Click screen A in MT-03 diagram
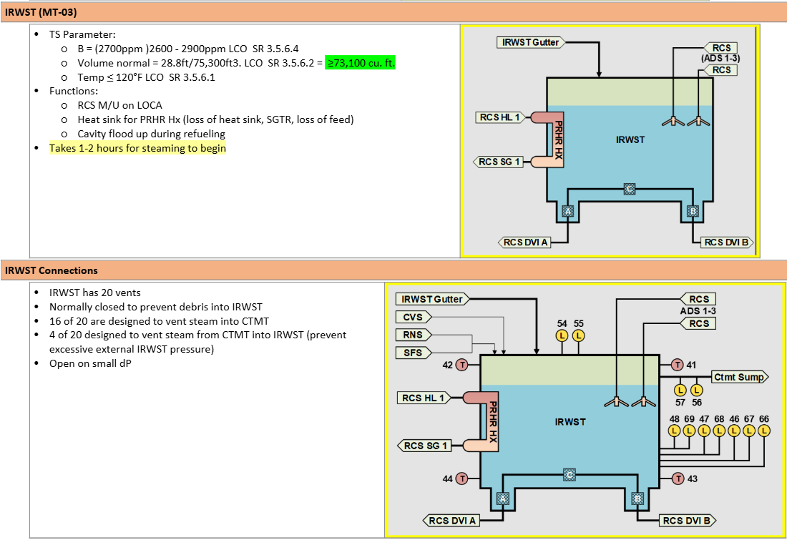The height and width of the screenshot is (540, 787). pos(567,211)
